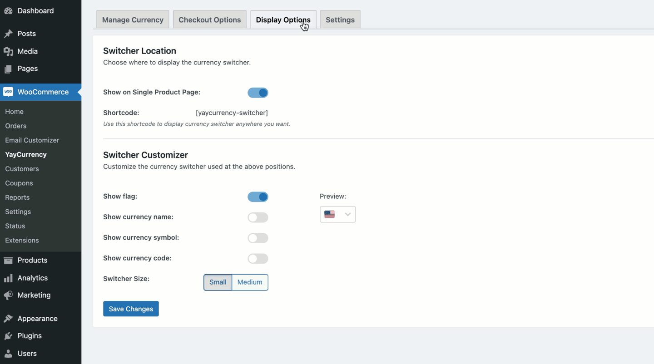Open Marketing via megaphone icon
Viewport: 654px width, 364px height.
pos(8,295)
